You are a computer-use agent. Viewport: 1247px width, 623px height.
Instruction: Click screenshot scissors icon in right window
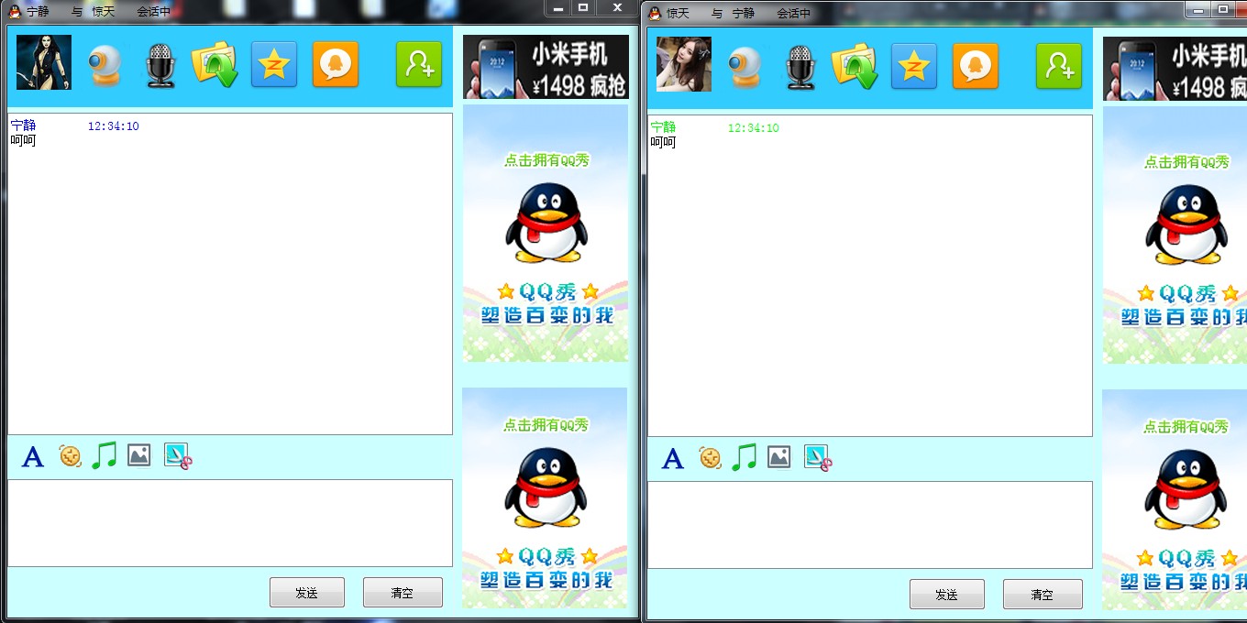[817, 458]
